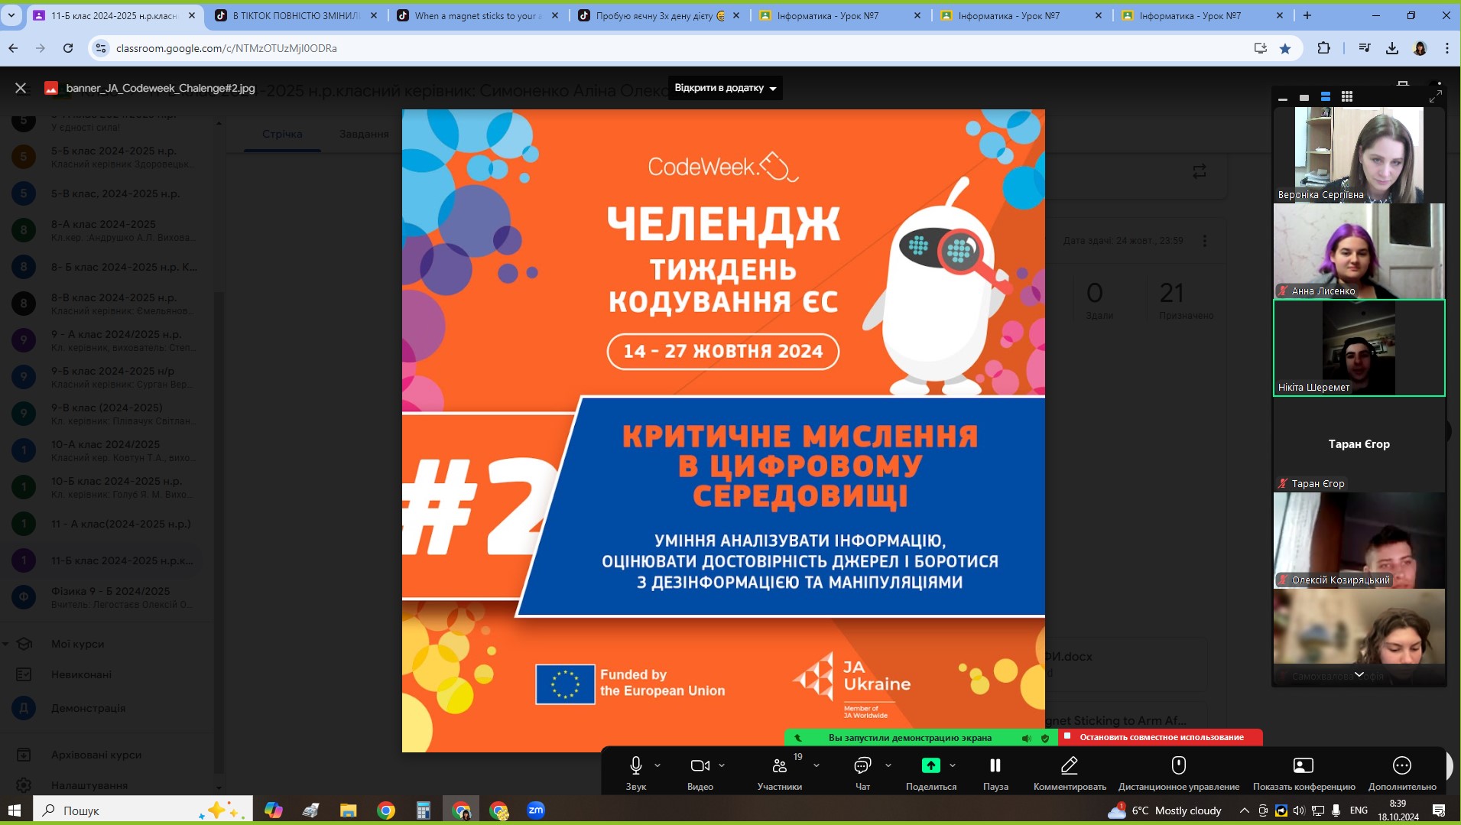Select Нікіта Шеремет's video thumbnail
The height and width of the screenshot is (825, 1461).
point(1359,348)
